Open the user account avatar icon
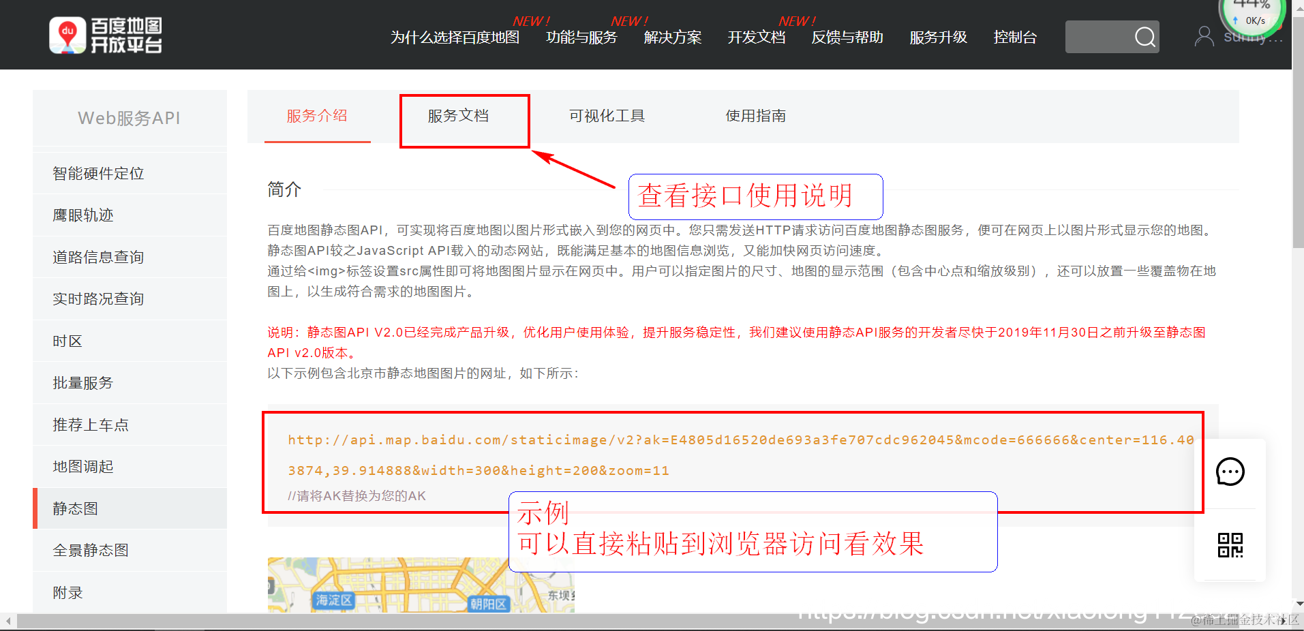The height and width of the screenshot is (631, 1304). [x=1204, y=36]
